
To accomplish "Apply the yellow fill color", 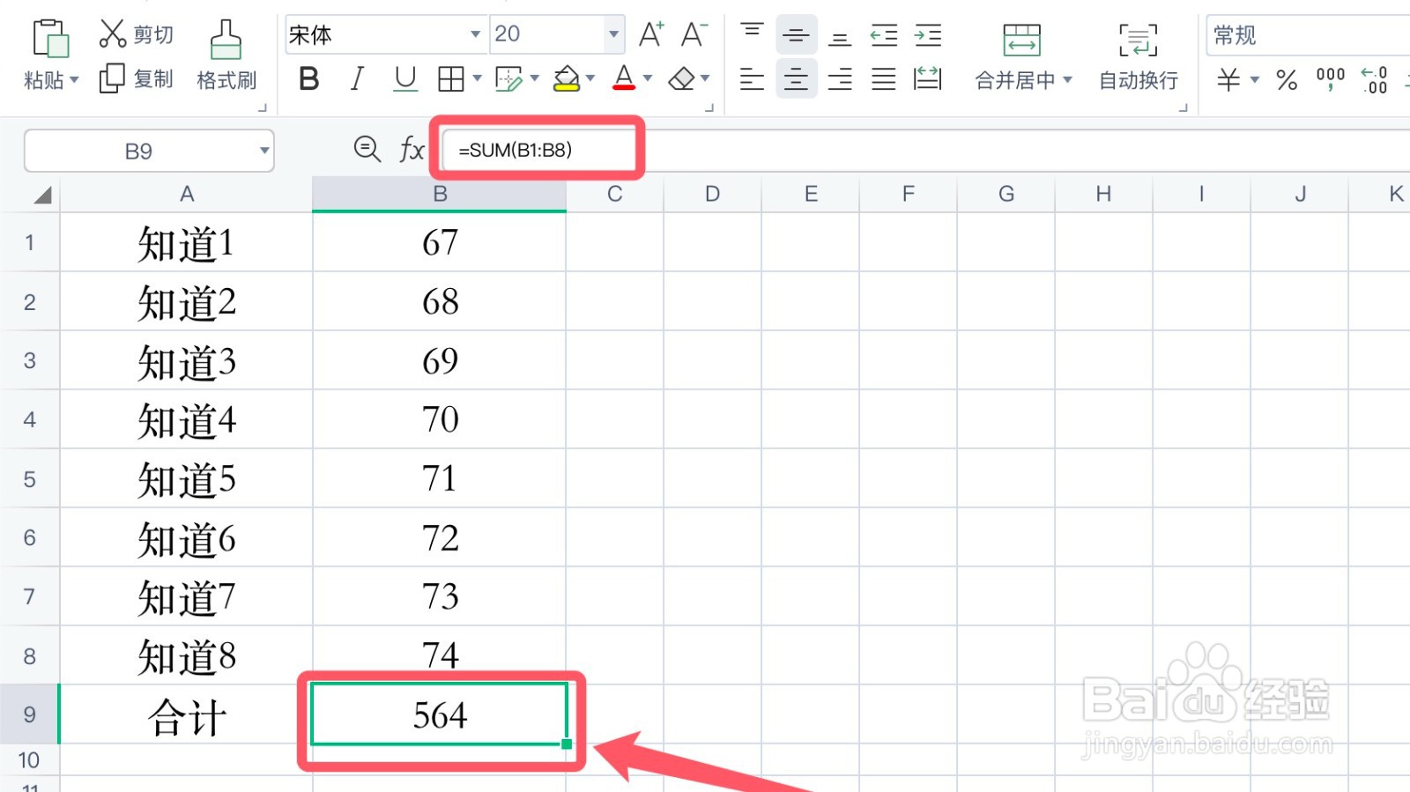I will pos(567,79).
